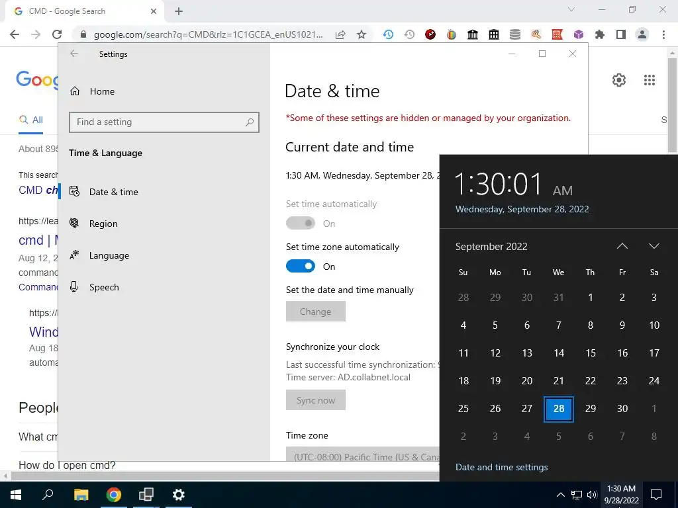Toggle Set time automatically switch
The width and height of the screenshot is (678, 508).
pos(301,224)
